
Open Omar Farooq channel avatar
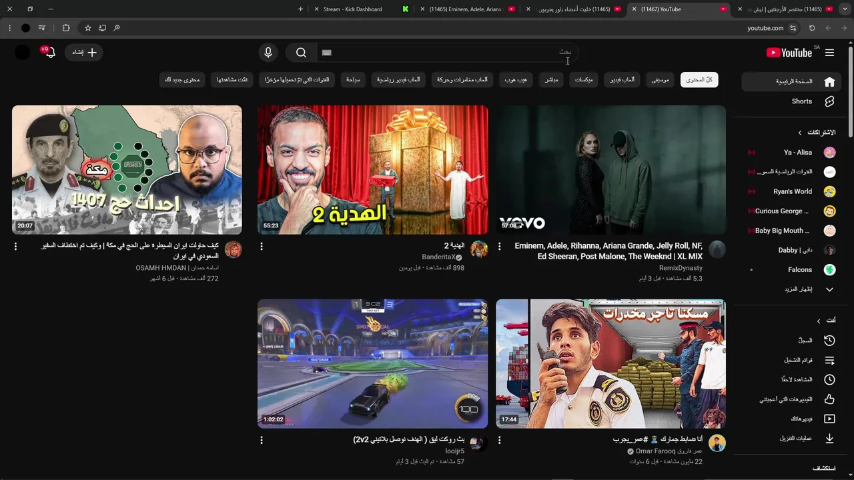click(x=717, y=443)
